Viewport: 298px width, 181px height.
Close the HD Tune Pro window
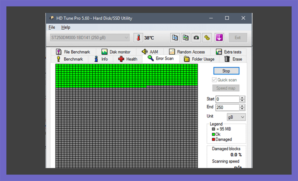pos(243,18)
